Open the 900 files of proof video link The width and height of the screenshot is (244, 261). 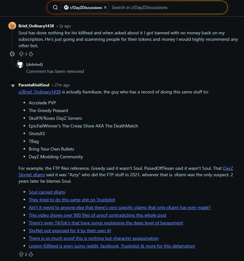(98, 215)
